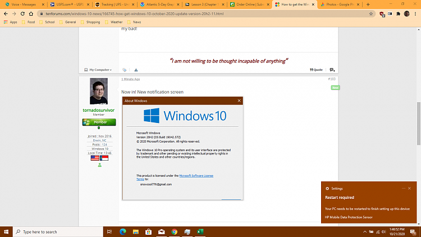Click the network icon in system tray
421x237 pixels.
378,232
